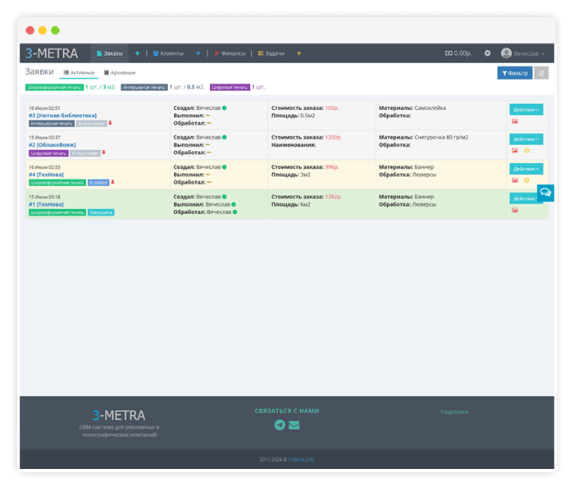Viewport: 574px width, 492px height.
Task: Open the Подсказки link in footer
Action: [454, 412]
